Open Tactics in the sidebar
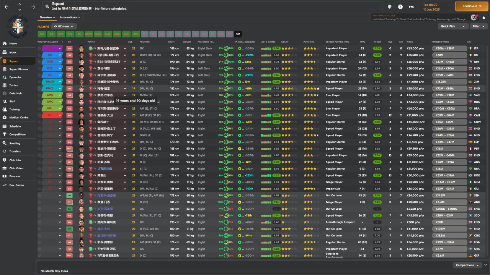This screenshot has width=490, height=275. [18, 85]
